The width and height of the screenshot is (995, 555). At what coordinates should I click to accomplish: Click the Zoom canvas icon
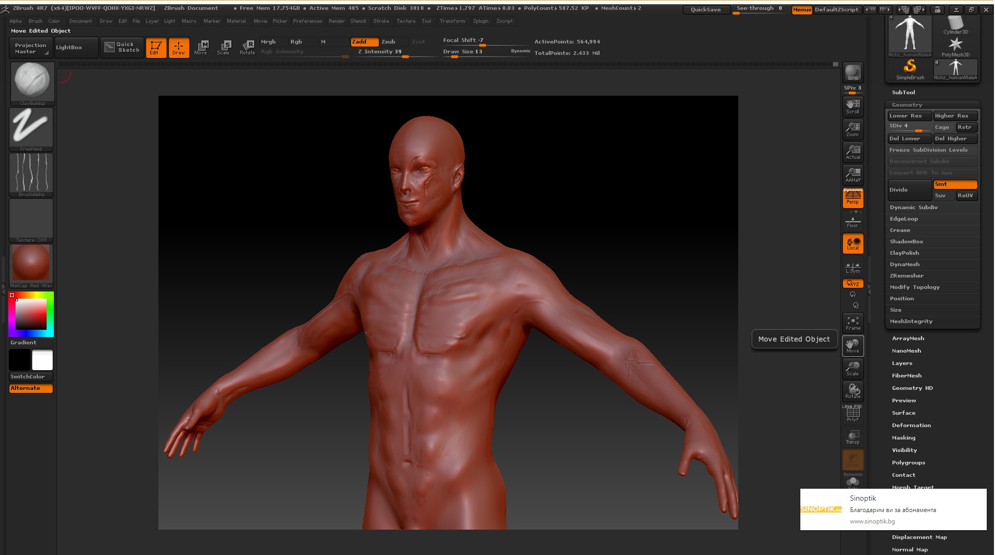point(853,129)
